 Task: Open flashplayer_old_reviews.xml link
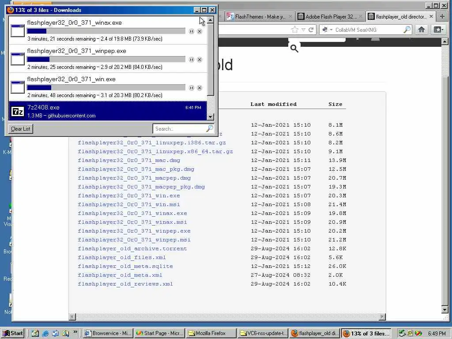pos(125,284)
